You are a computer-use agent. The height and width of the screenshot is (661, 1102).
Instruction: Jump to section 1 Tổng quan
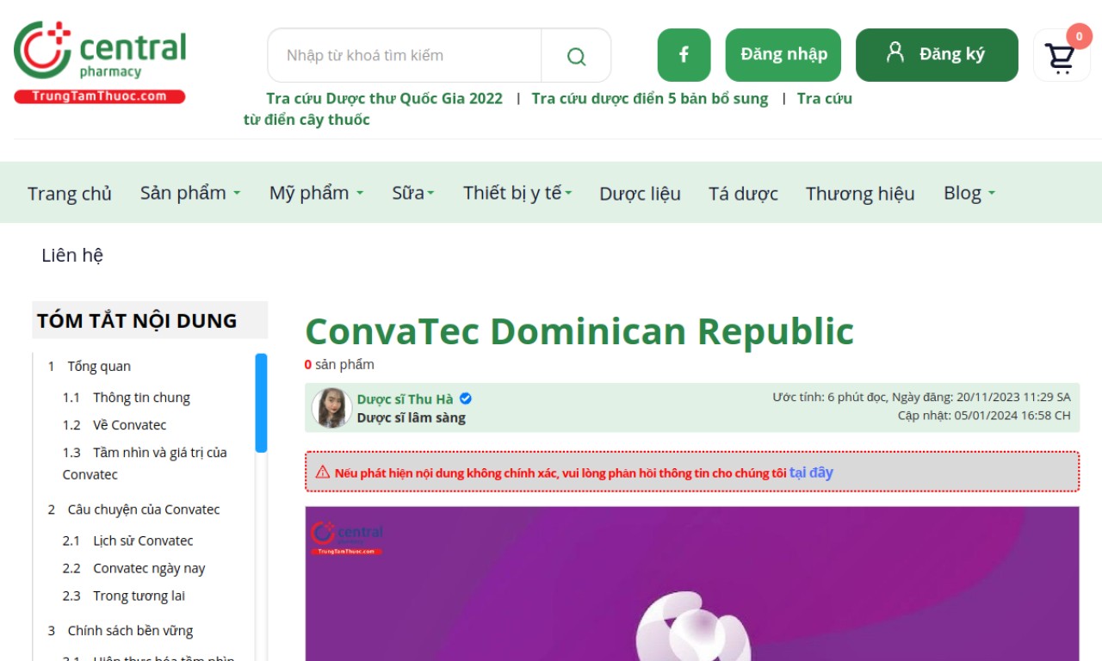(x=90, y=367)
